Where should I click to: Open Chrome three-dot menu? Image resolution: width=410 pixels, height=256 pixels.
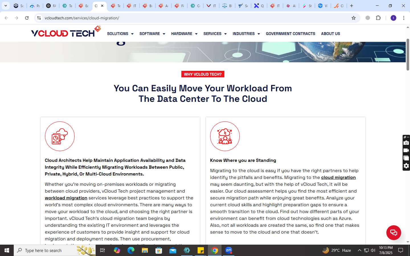(404, 18)
